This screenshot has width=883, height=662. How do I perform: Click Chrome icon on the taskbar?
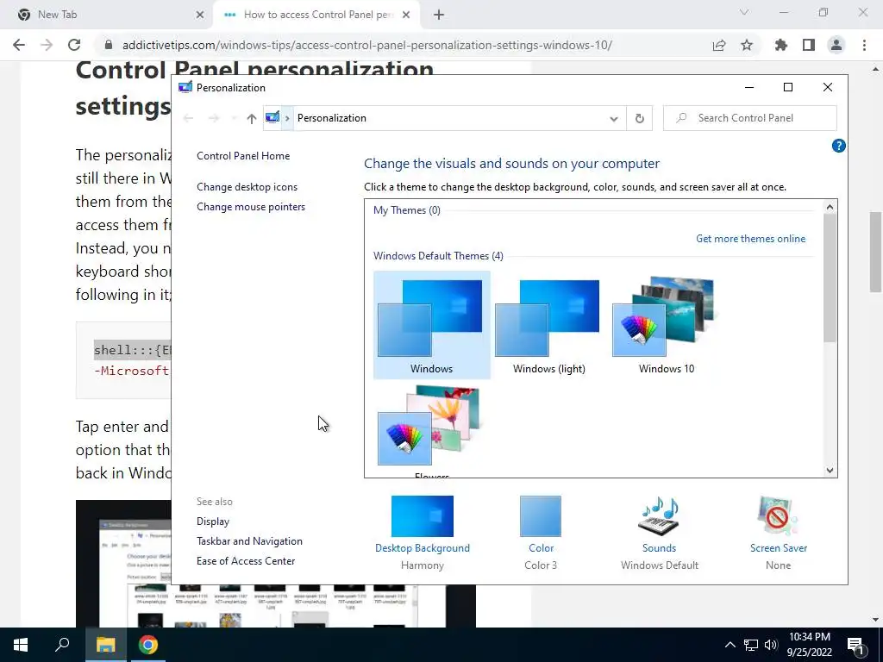pyautogui.click(x=148, y=645)
